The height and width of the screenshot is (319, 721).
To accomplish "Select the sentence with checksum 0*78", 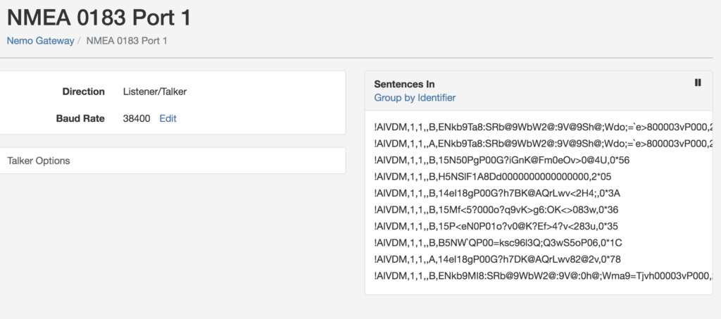I will click(498, 259).
